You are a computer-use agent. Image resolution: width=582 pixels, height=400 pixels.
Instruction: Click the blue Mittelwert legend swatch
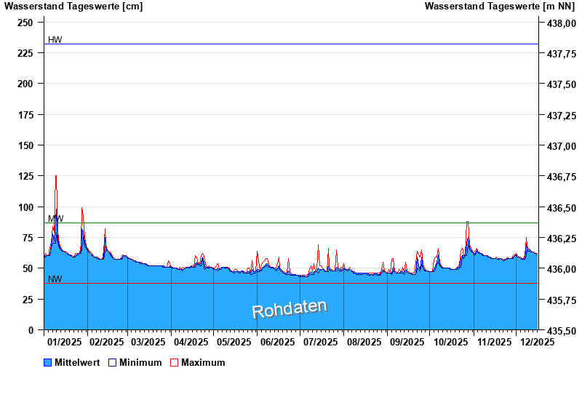48,362
